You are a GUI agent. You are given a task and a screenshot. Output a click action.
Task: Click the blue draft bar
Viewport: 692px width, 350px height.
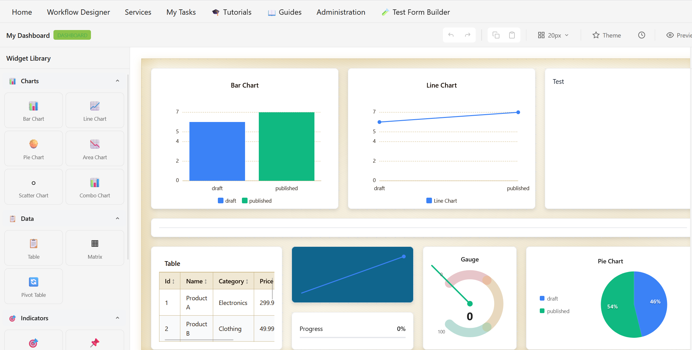point(217,151)
